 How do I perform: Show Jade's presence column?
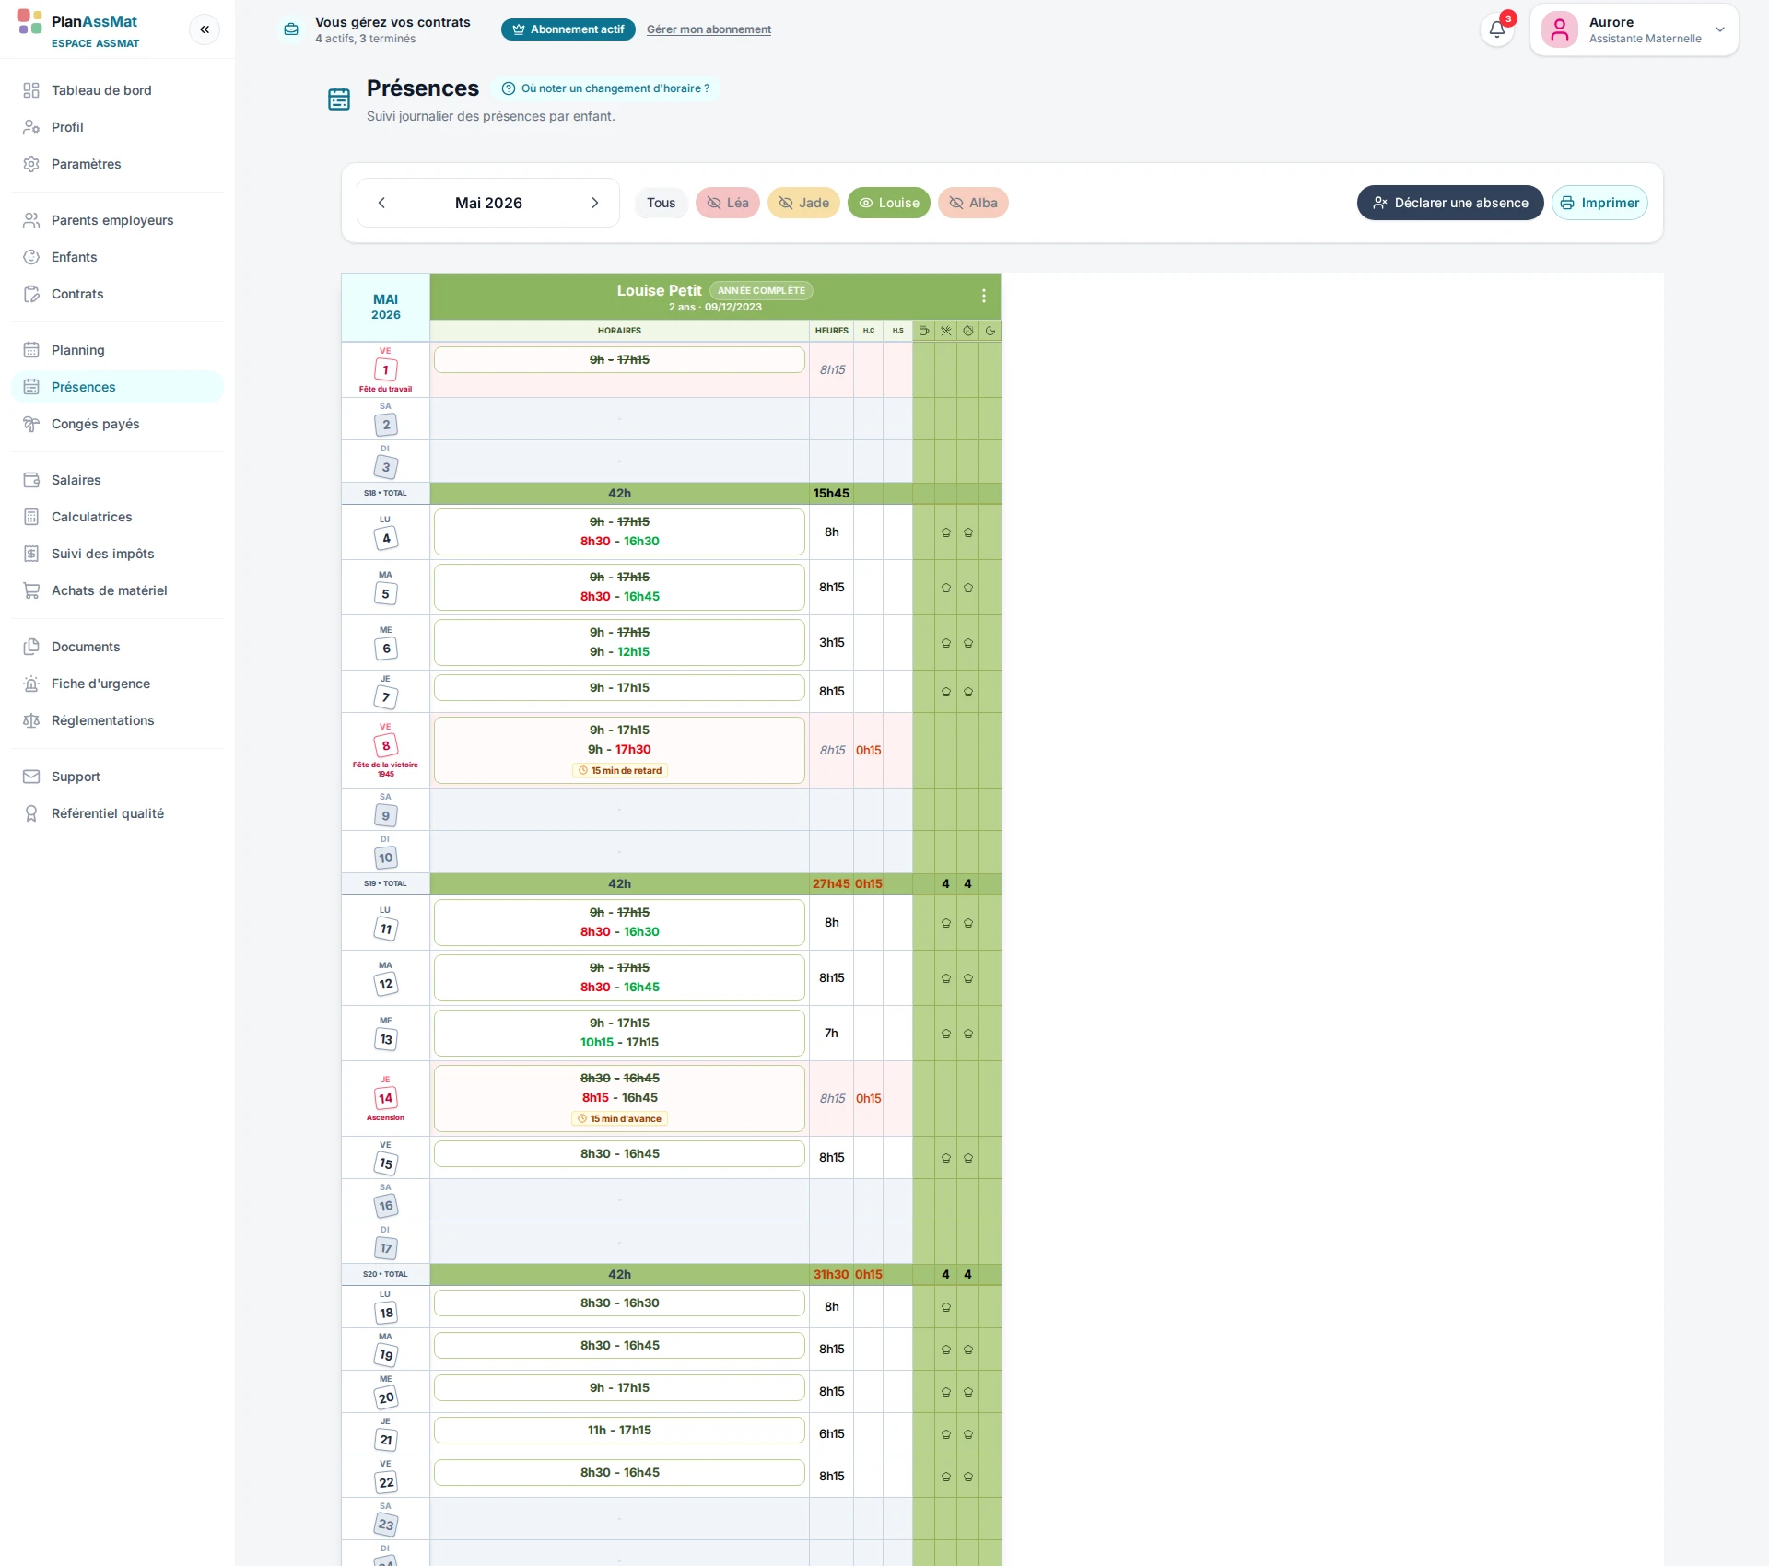(x=803, y=203)
